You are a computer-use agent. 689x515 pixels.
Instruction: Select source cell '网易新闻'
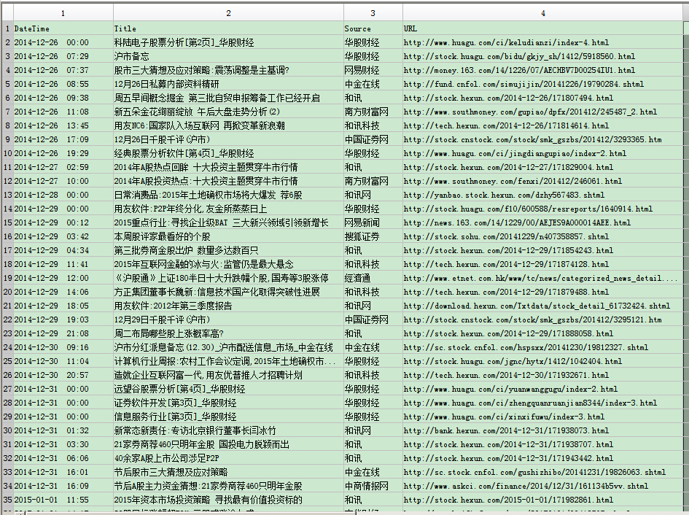tap(373, 222)
